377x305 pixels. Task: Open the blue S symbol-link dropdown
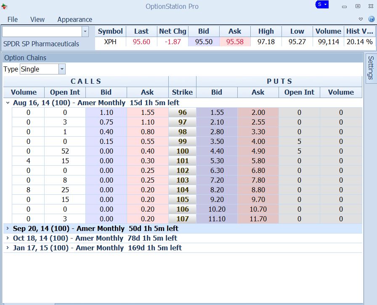coord(322,5)
